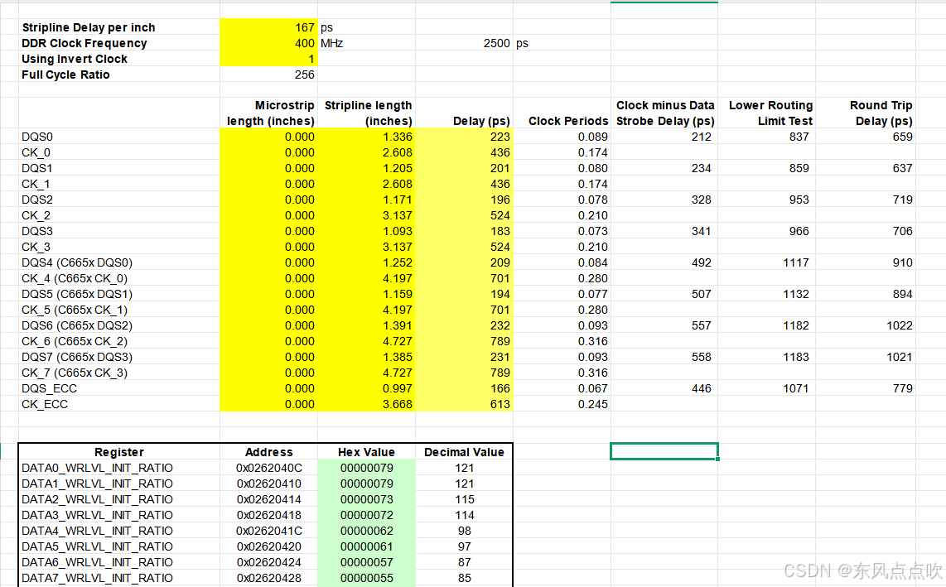The image size is (946, 587).
Task: Click the green-outlined selected empty cell
Action: pyautogui.click(x=664, y=451)
